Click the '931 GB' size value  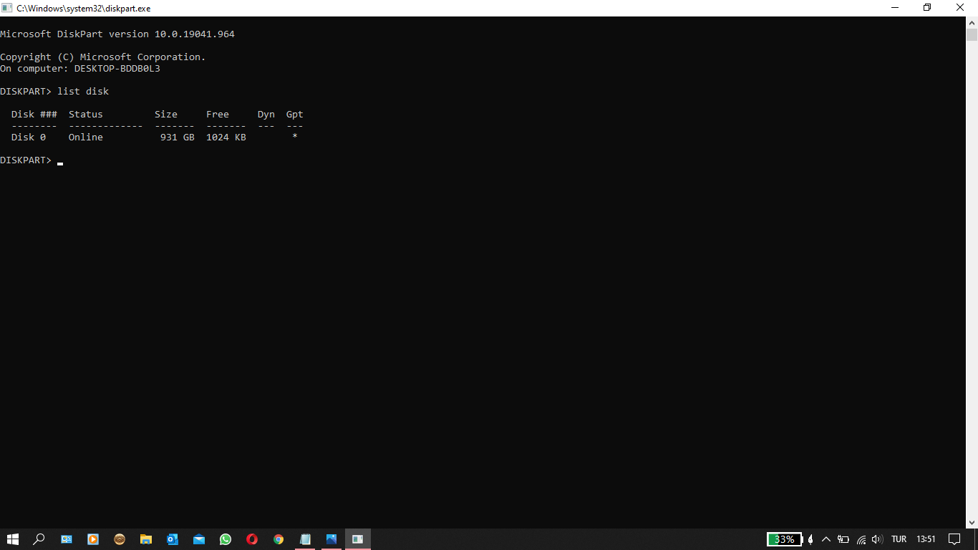178,137
